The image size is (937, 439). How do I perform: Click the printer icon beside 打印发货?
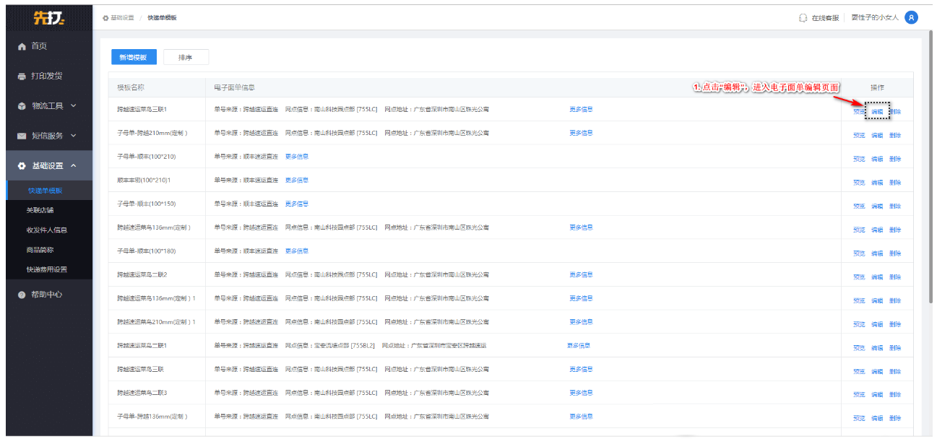pyautogui.click(x=22, y=77)
